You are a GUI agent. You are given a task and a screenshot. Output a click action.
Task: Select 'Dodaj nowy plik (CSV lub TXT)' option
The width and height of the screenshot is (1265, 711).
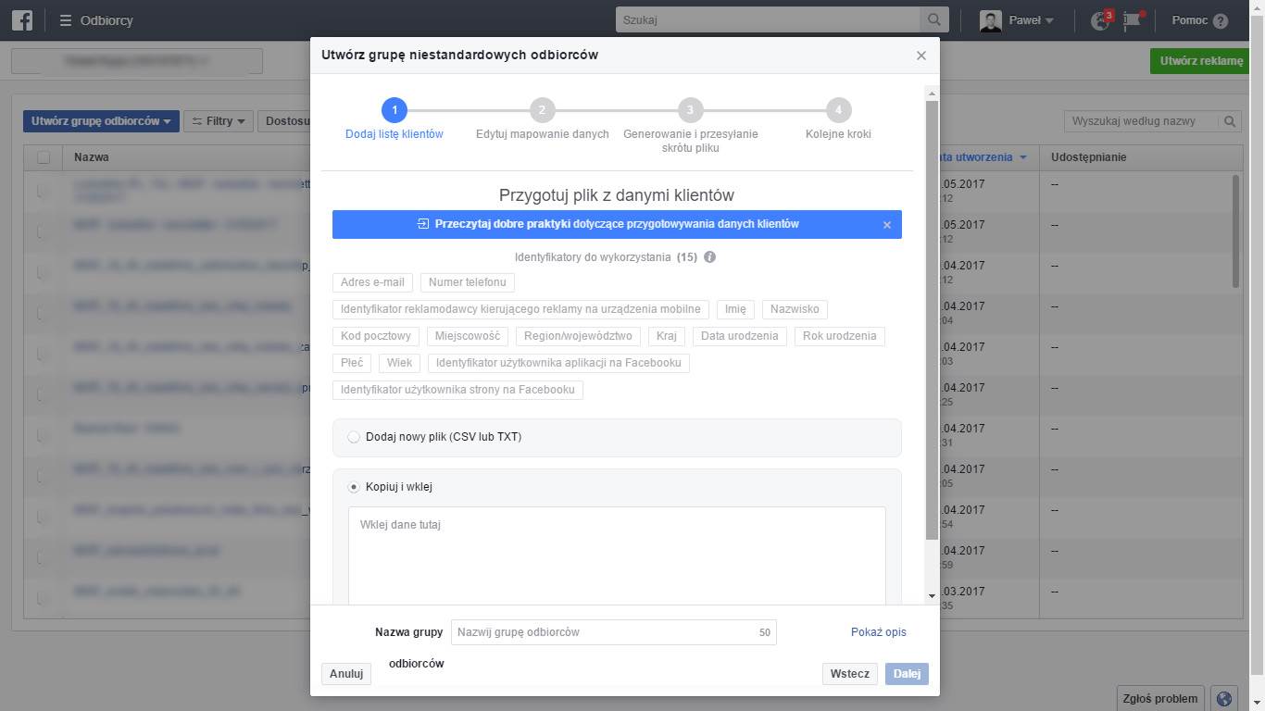354,437
